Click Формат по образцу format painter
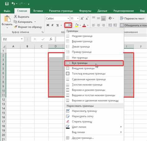147x141 pixels. pos(28,27)
